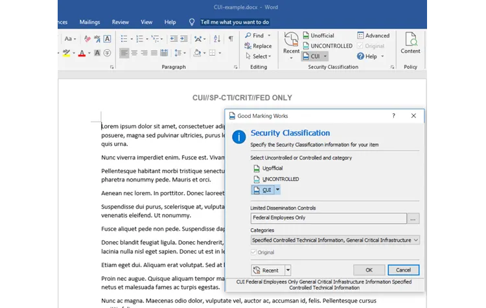Click the center text alignment icon
The width and height of the screenshot is (486, 308).
pyautogui.click(x=135, y=53)
